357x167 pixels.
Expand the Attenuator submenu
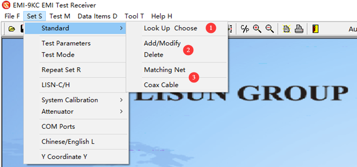(x=76, y=111)
